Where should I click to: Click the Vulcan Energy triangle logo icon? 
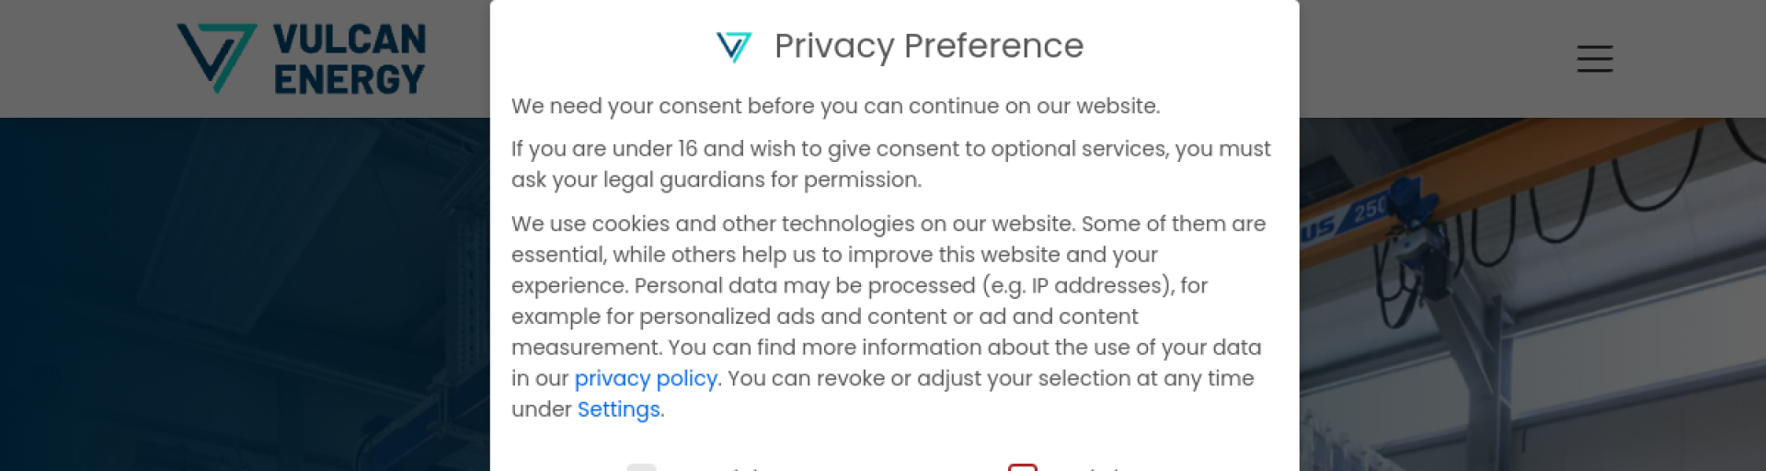pyautogui.click(x=216, y=57)
